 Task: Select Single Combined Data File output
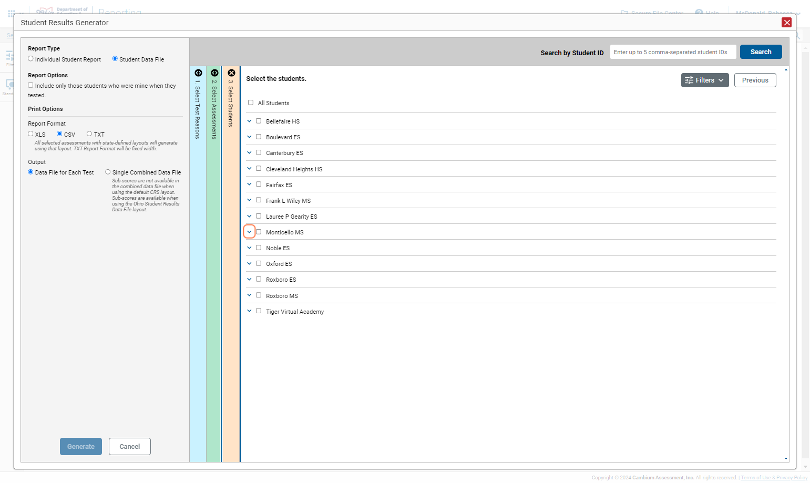point(108,172)
